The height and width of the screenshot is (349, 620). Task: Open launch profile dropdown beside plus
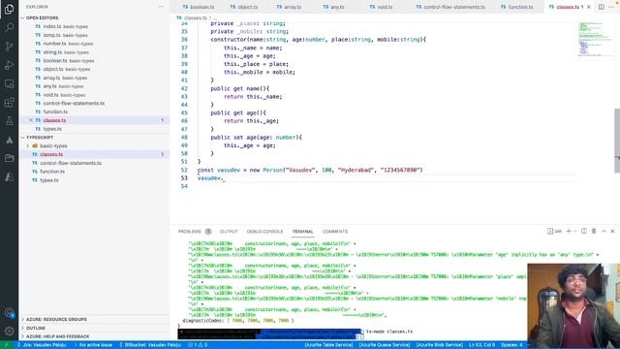574,231
